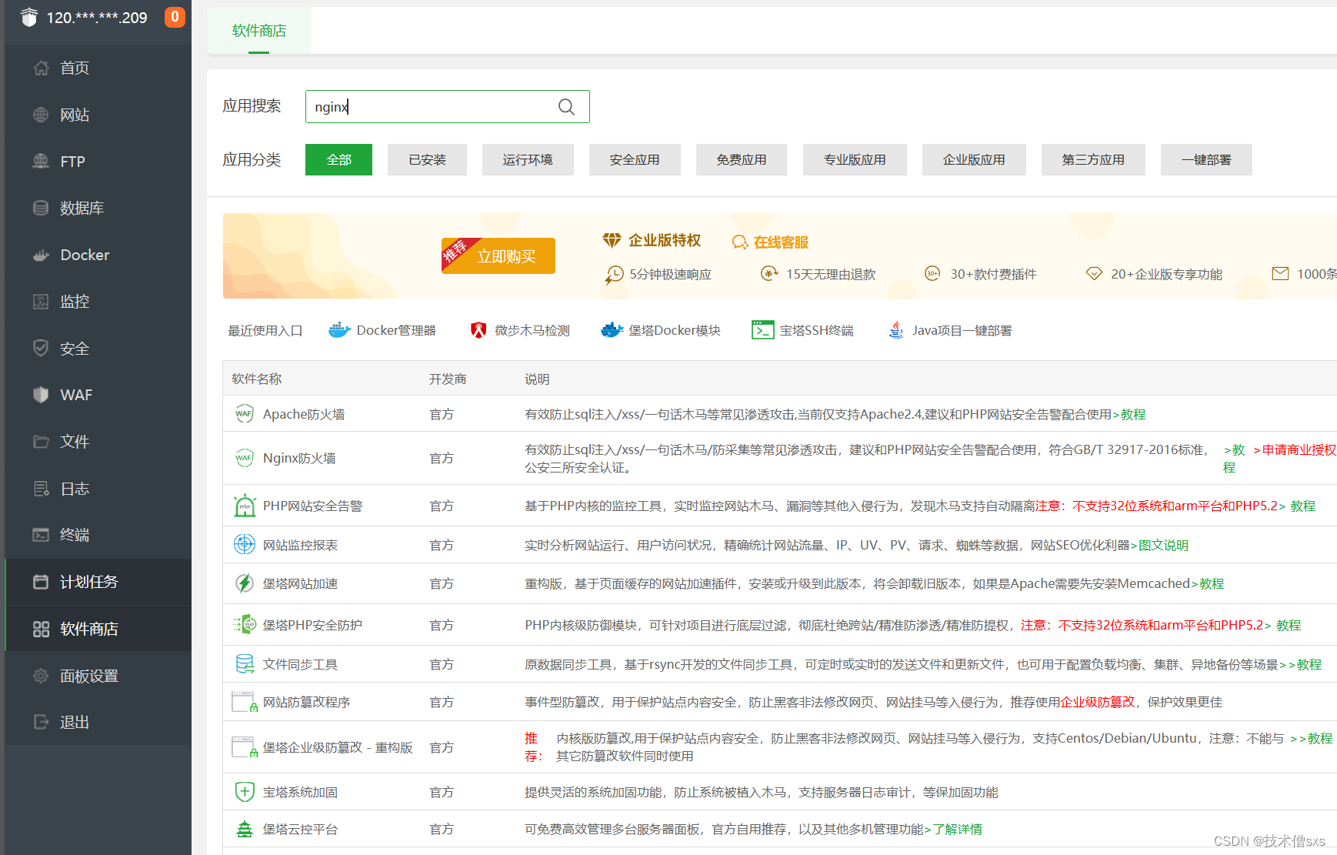Image resolution: width=1337 pixels, height=855 pixels.
Task: Click the masked IP 120.***.***.209 text
Action: tap(97, 18)
